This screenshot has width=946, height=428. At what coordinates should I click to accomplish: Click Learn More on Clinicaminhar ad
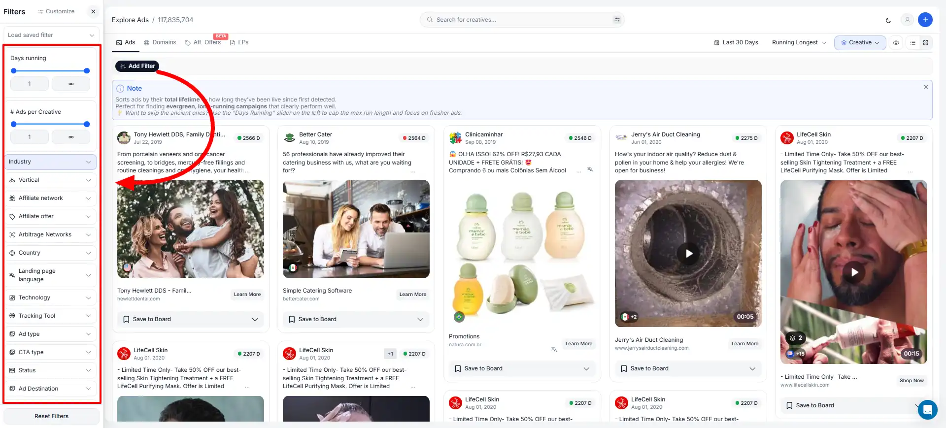click(579, 343)
